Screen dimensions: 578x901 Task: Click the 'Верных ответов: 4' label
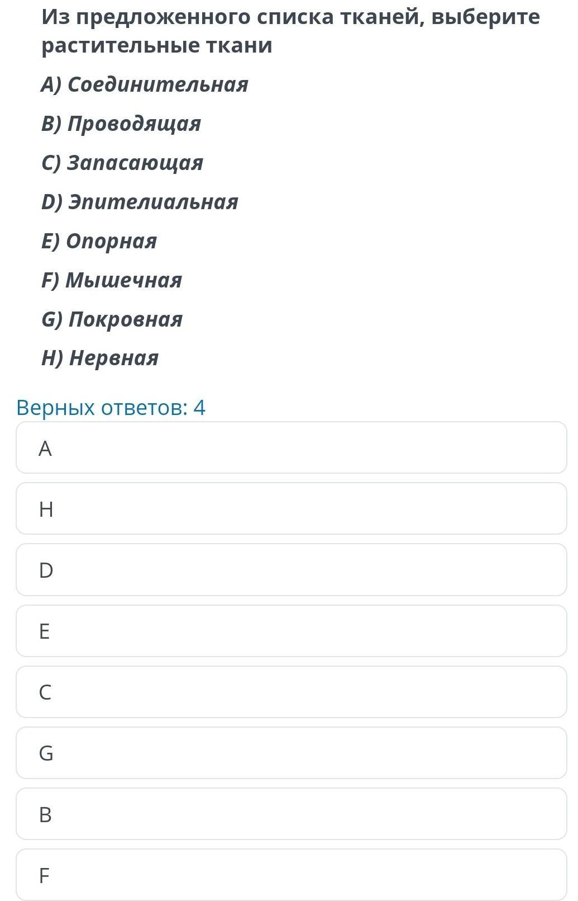(111, 407)
